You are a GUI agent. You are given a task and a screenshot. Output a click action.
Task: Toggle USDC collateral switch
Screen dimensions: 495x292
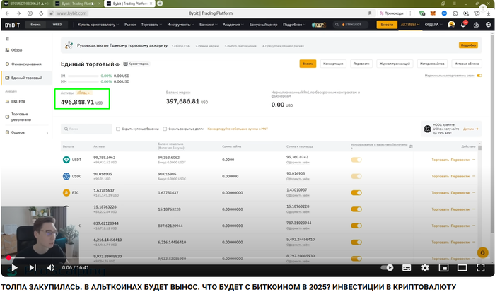tap(356, 176)
